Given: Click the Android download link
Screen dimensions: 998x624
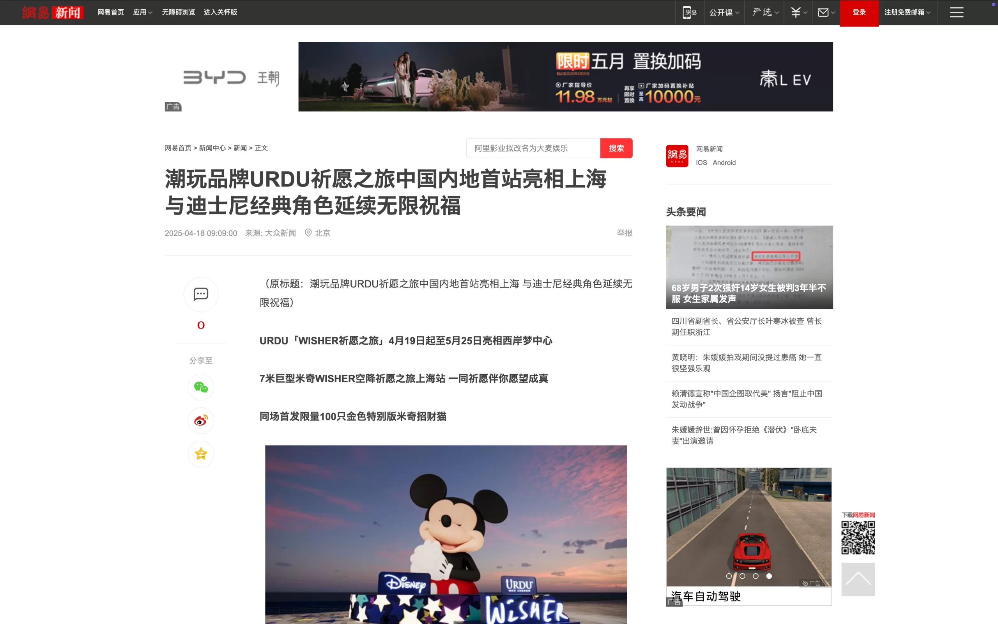Looking at the screenshot, I should 724,163.
